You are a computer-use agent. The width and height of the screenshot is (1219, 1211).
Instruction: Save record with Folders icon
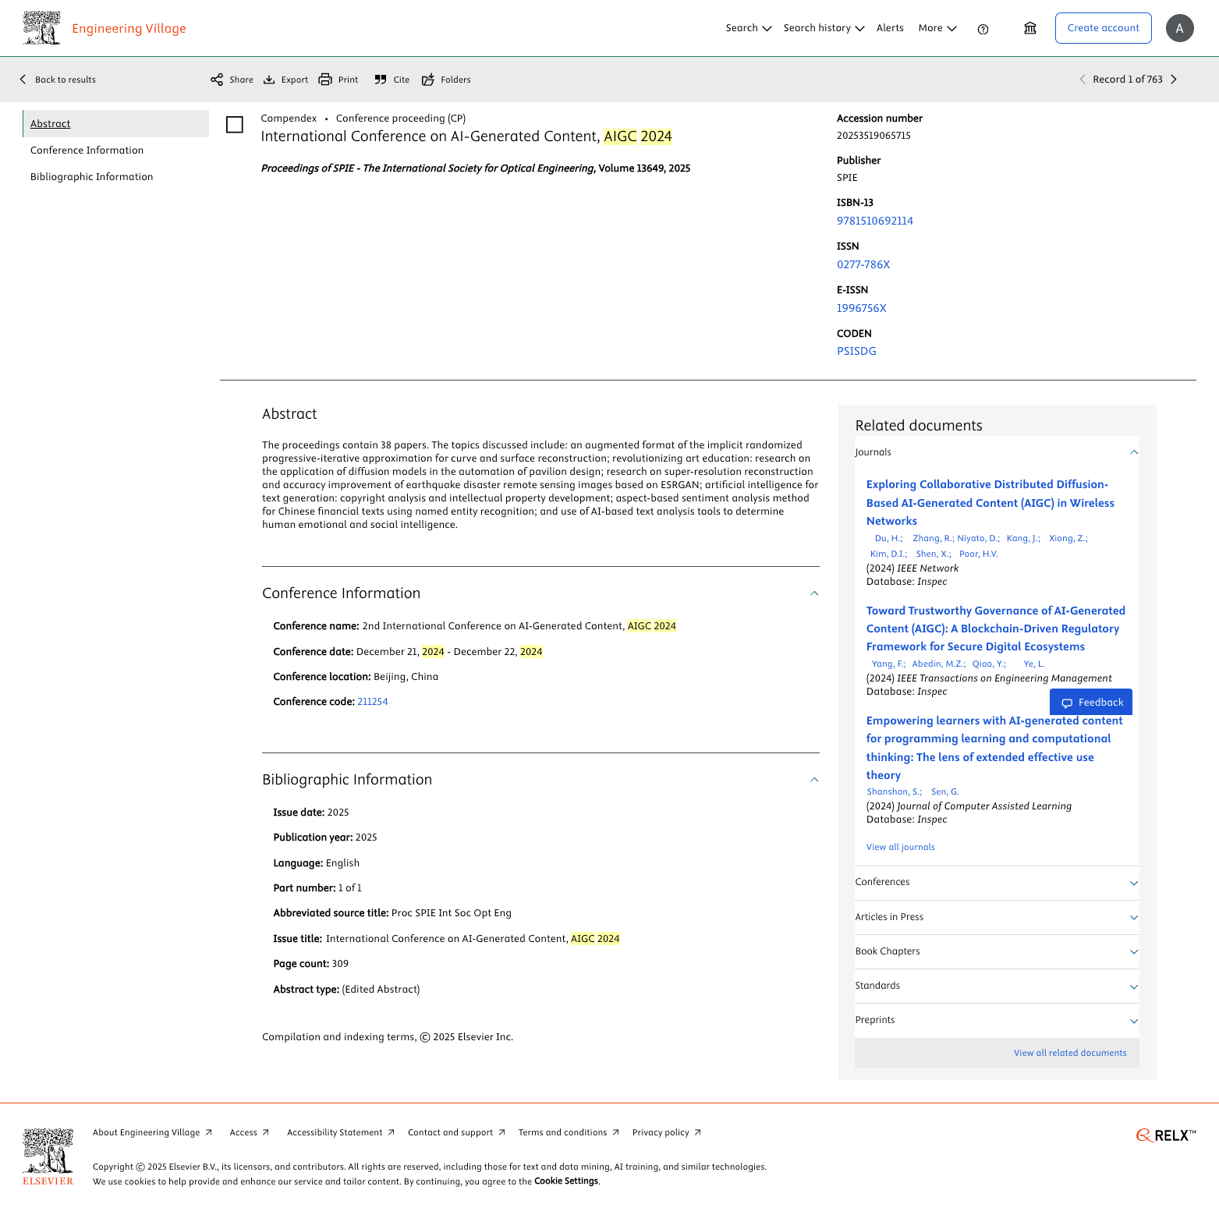point(428,80)
